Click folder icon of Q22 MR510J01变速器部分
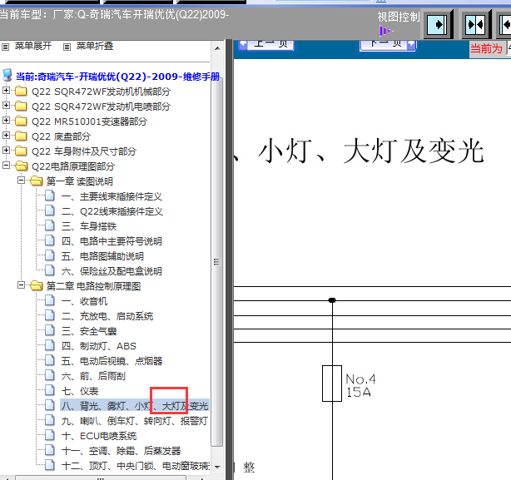Viewport: 511px width, 480px height. pos(21,121)
